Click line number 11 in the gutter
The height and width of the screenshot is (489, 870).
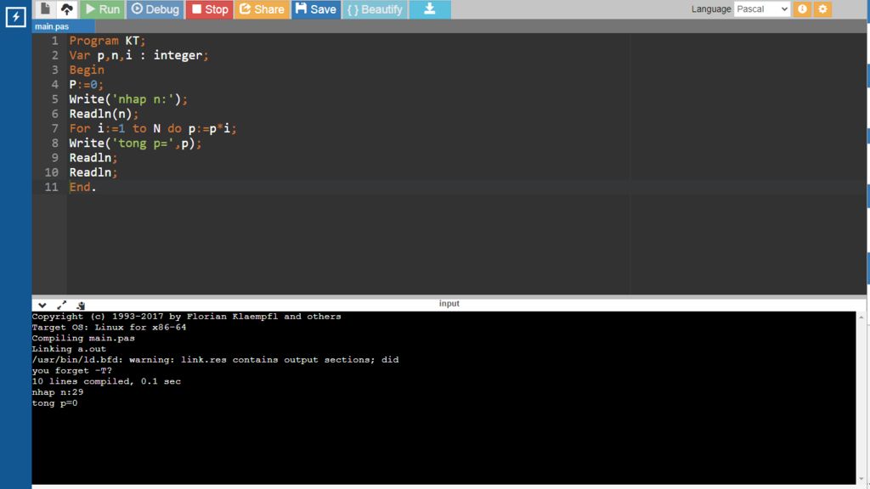pos(52,187)
